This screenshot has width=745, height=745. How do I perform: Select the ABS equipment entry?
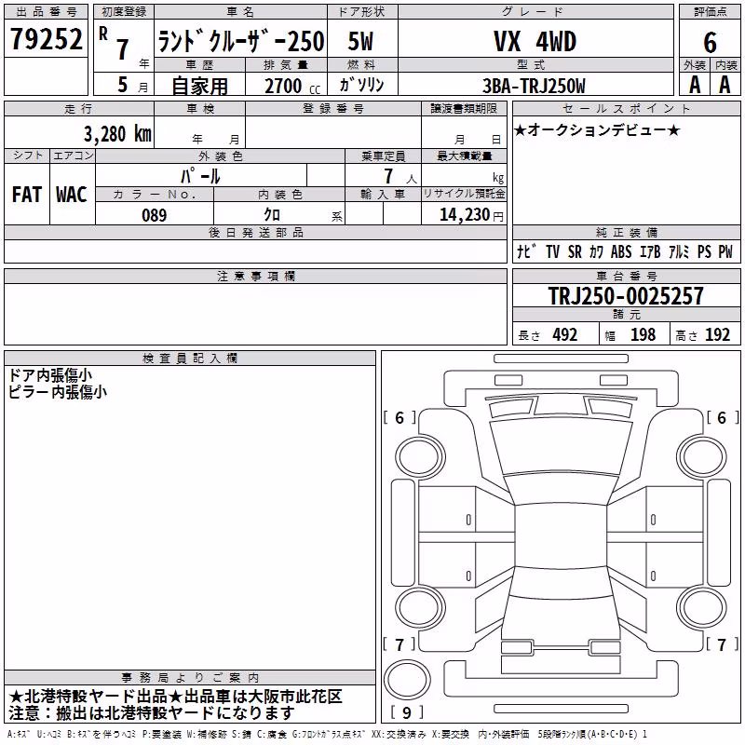point(621,251)
